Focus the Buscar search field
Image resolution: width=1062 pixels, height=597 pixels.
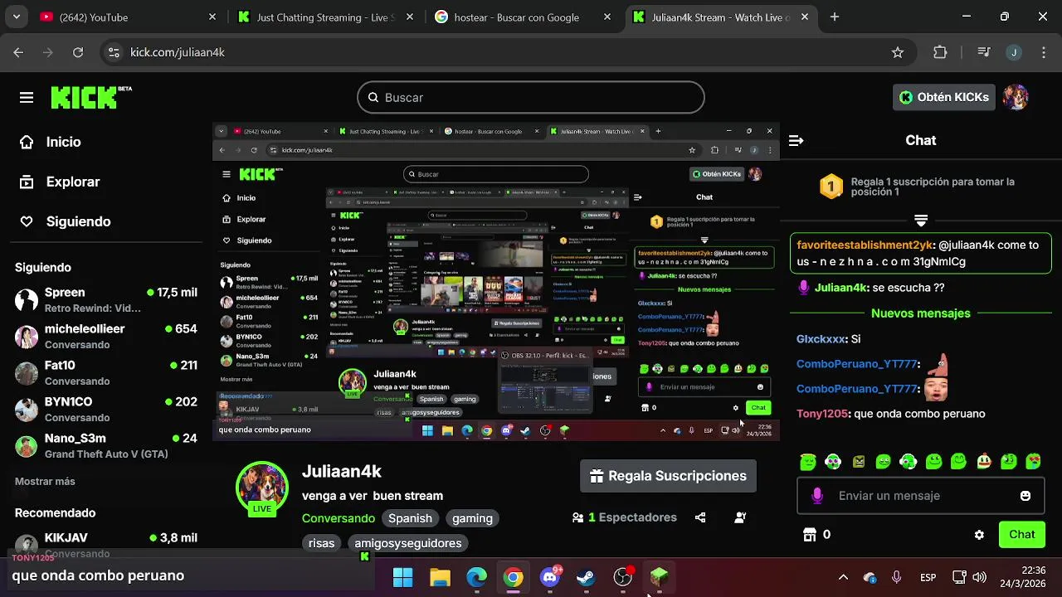(x=531, y=98)
